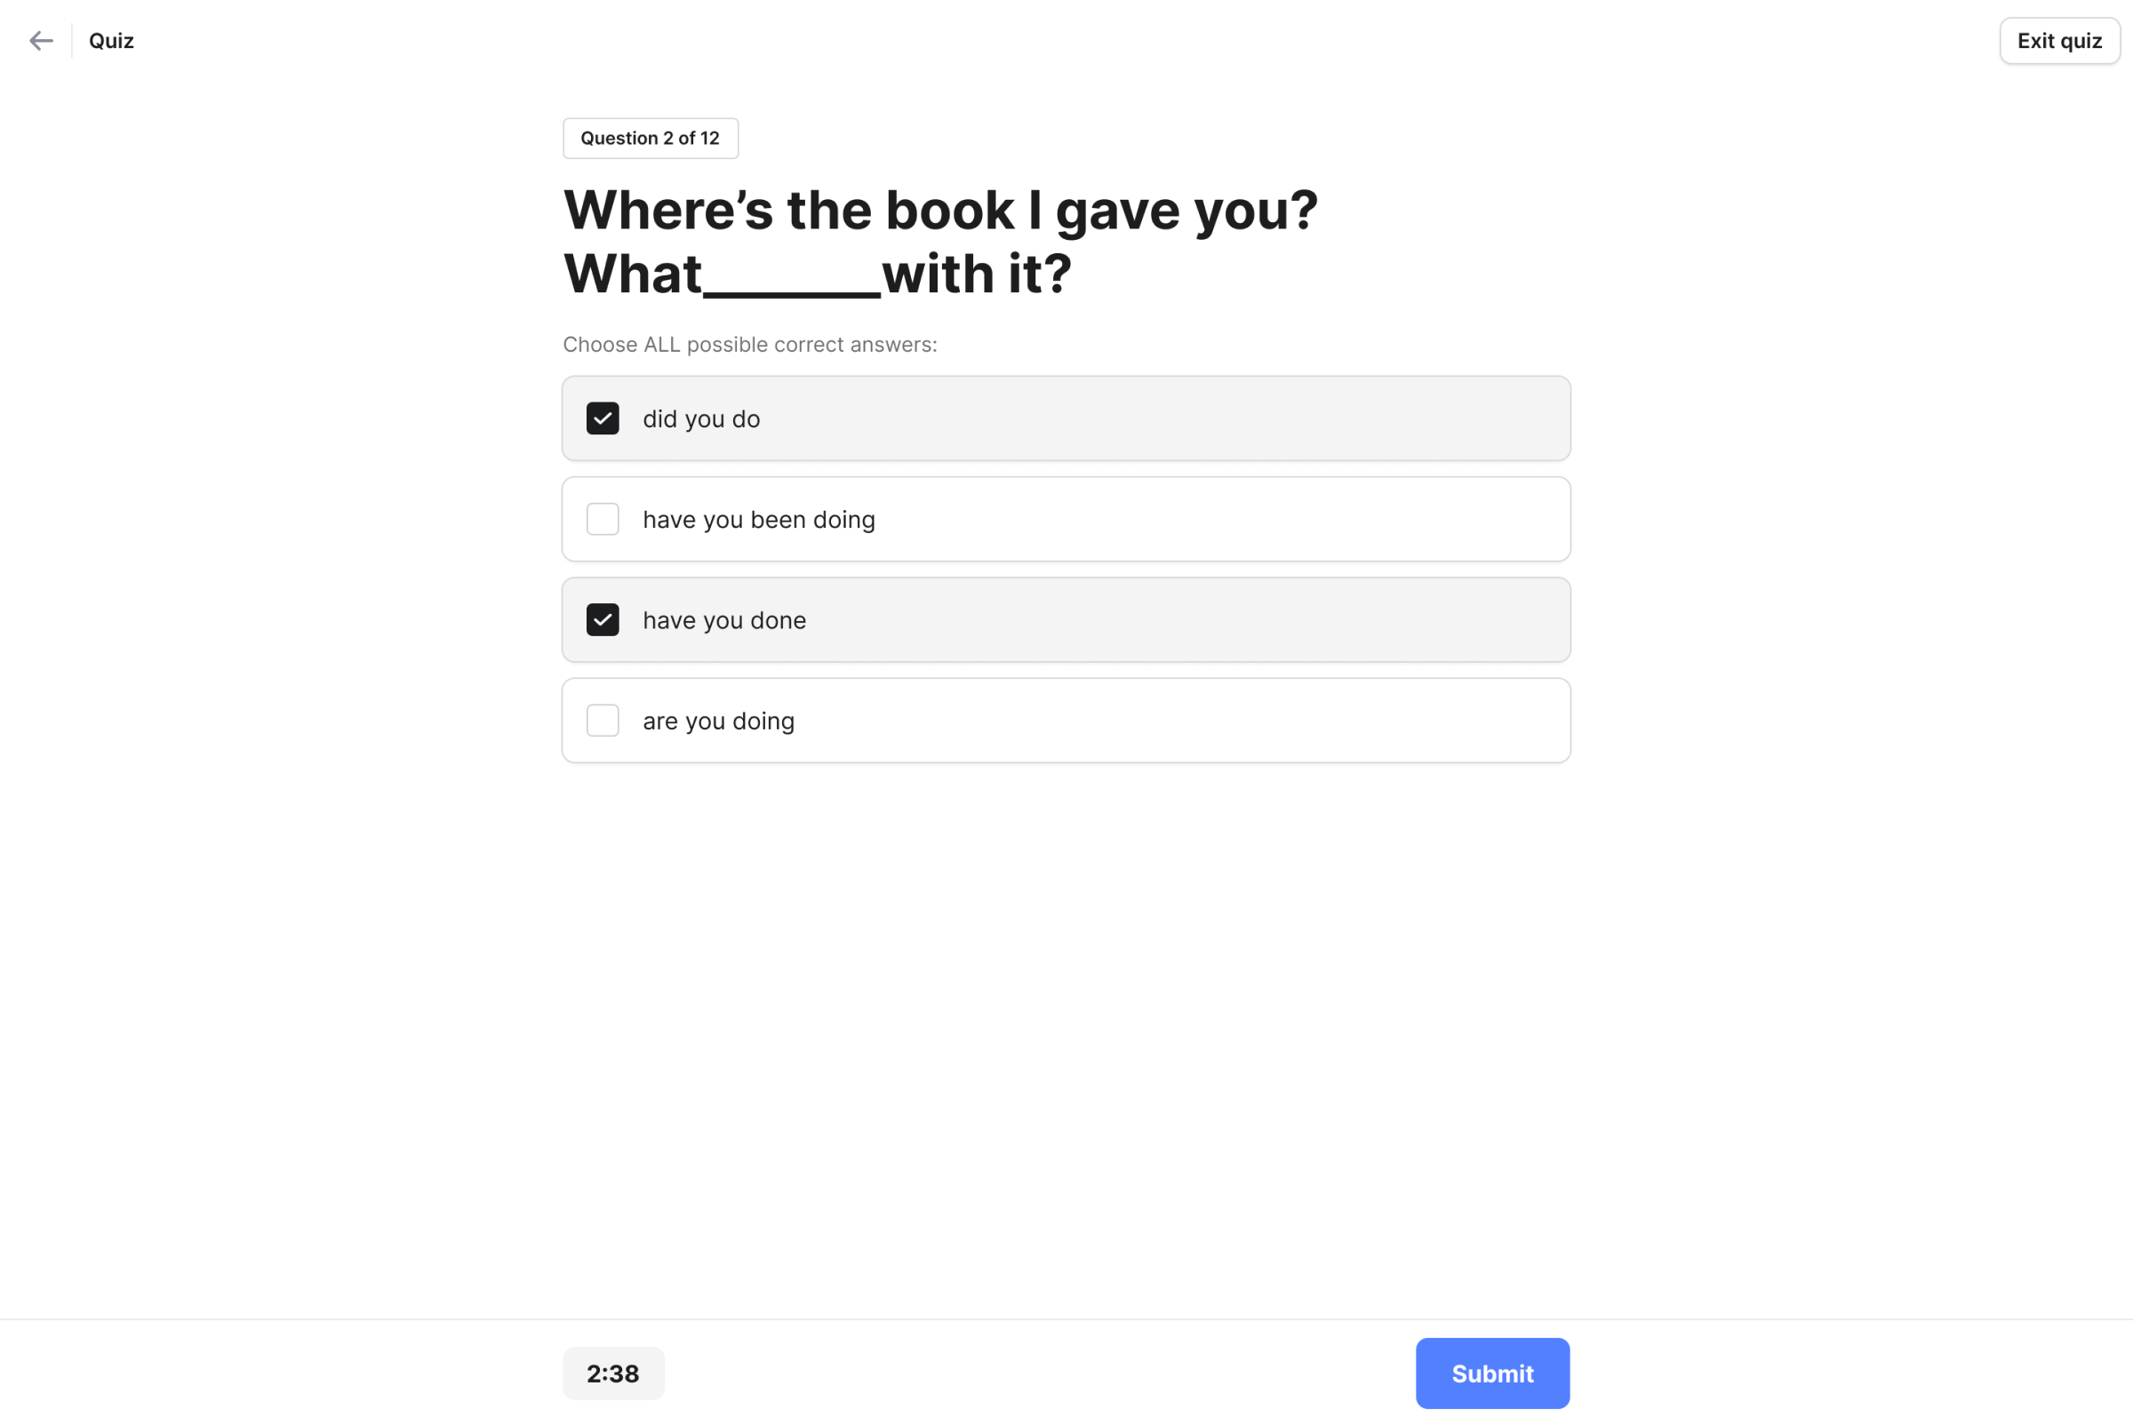The image size is (2133, 1426).
Task: Enable the "are you doing" checkbox
Action: [603, 721]
